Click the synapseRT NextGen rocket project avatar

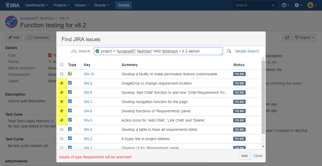point(11,22)
